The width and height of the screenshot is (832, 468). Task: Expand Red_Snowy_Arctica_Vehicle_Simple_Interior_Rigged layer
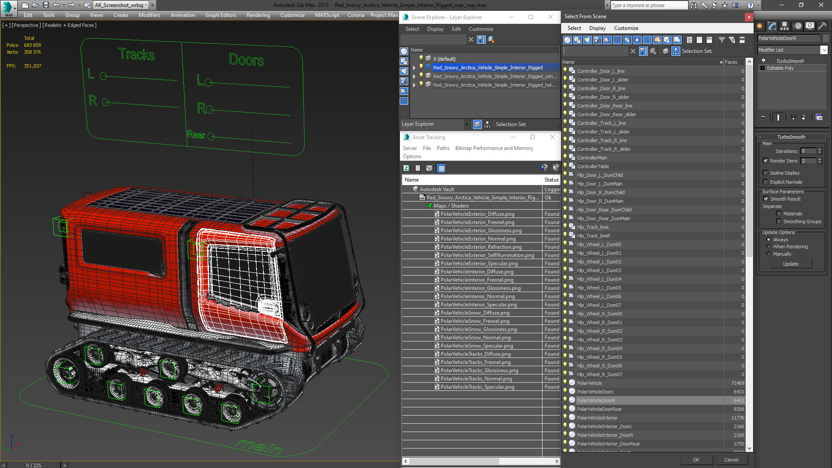(x=414, y=68)
